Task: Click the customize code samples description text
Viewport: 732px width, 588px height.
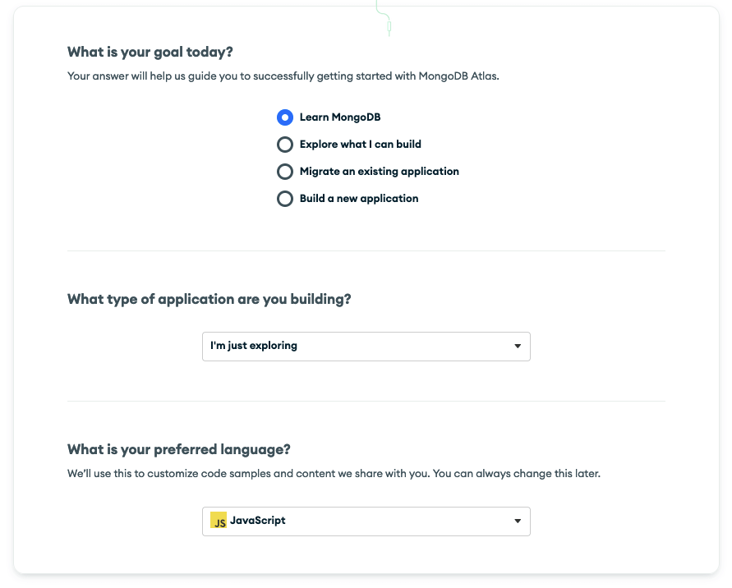Action: [x=334, y=474]
